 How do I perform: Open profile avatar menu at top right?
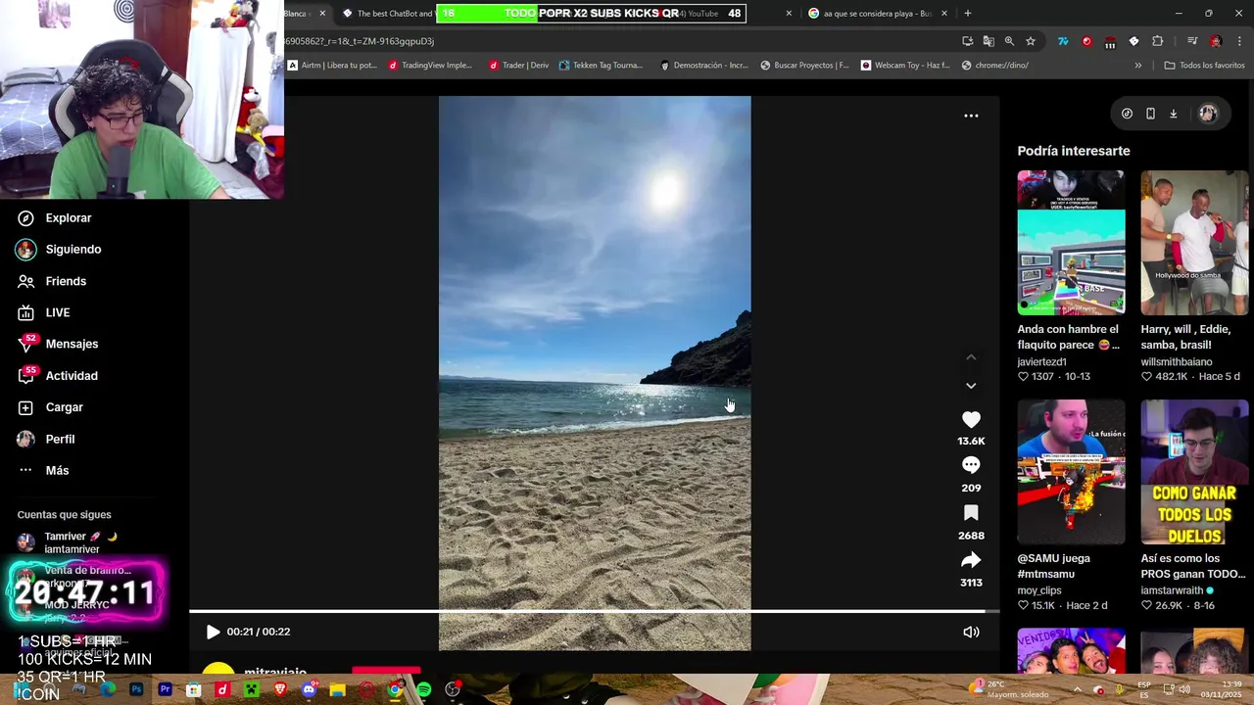point(1208,114)
